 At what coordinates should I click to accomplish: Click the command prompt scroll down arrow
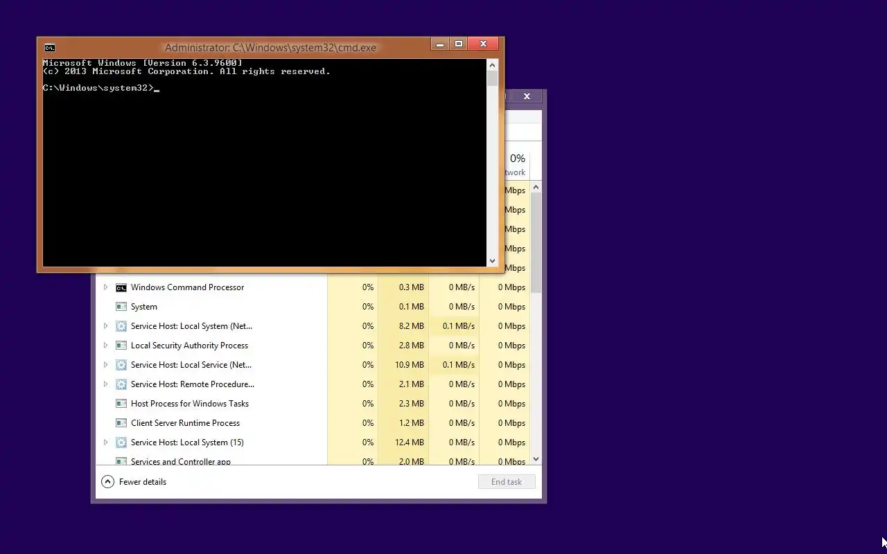tap(493, 261)
